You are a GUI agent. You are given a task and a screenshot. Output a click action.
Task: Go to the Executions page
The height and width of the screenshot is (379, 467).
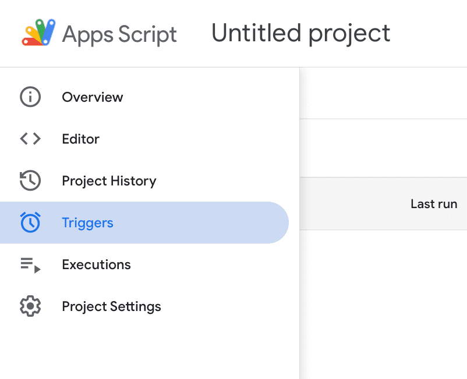(144, 264)
